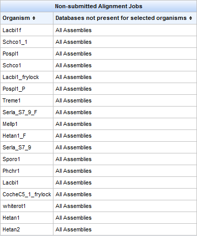The height and width of the screenshot is (236, 197).
Task: Select the Sporo1 organism entry
Action: click(x=11, y=159)
